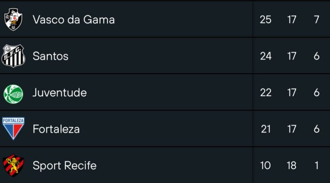The width and height of the screenshot is (330, 183).
Task: Click Vasco da Gama's 7 wins value
Action: pos(317,19)
